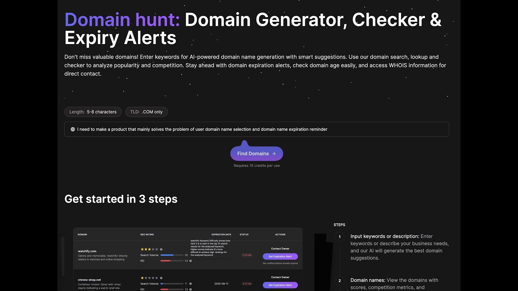518x291 pixels.
Task: Click the watchify.com domain name
Action: pos(87,251)
